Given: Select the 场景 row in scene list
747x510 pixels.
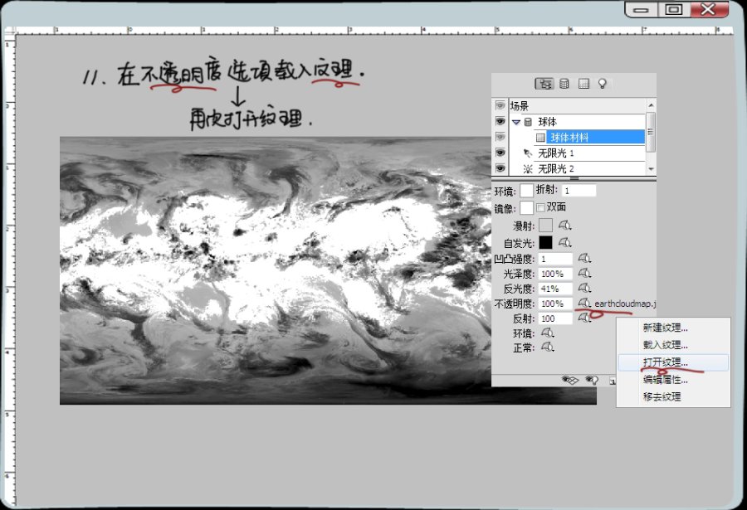Looking at the screenshot, I should (x=577, y=105).
